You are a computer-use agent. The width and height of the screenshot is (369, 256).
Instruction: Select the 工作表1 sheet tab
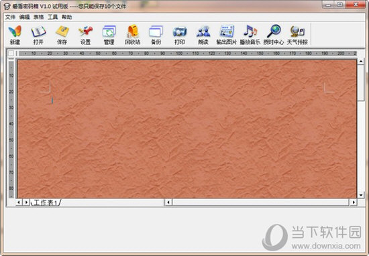pyautogui.click(x=46, y=202)
